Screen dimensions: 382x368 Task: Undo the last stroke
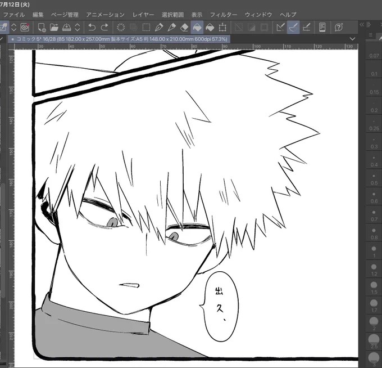coord(92,27)
